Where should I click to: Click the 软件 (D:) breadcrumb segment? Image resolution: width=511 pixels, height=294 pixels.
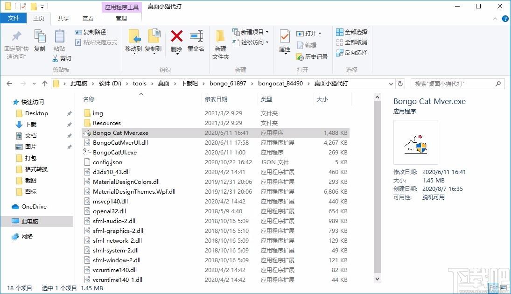coord(110,84)
